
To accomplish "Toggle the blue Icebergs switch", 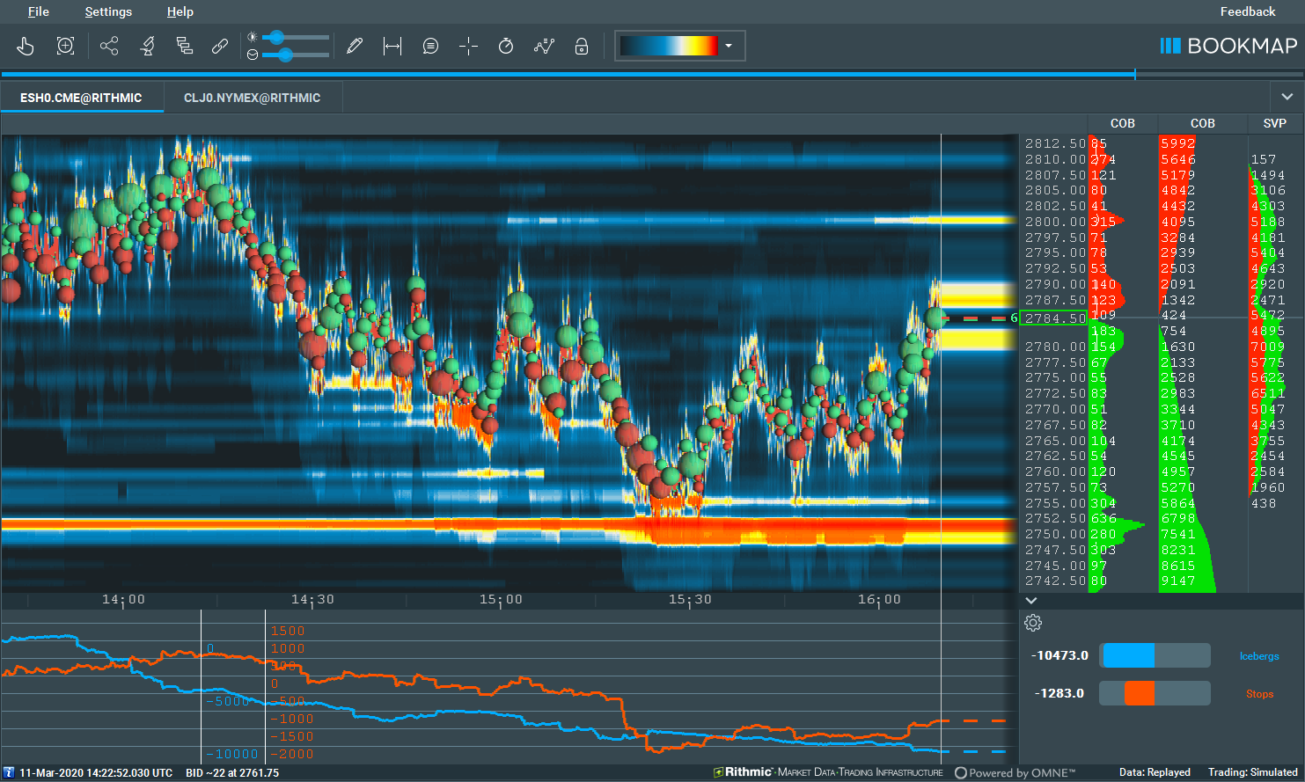I will (1155, 655).
